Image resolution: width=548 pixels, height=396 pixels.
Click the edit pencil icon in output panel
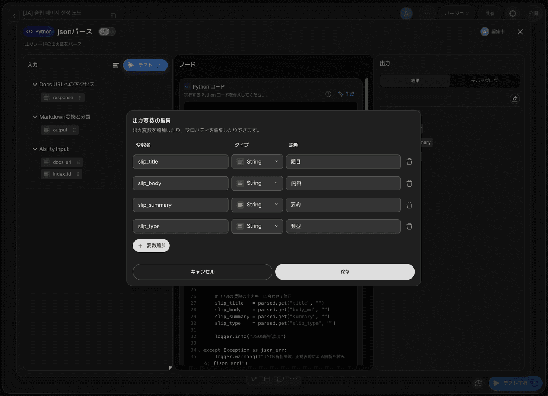click(x=515, y=99)
